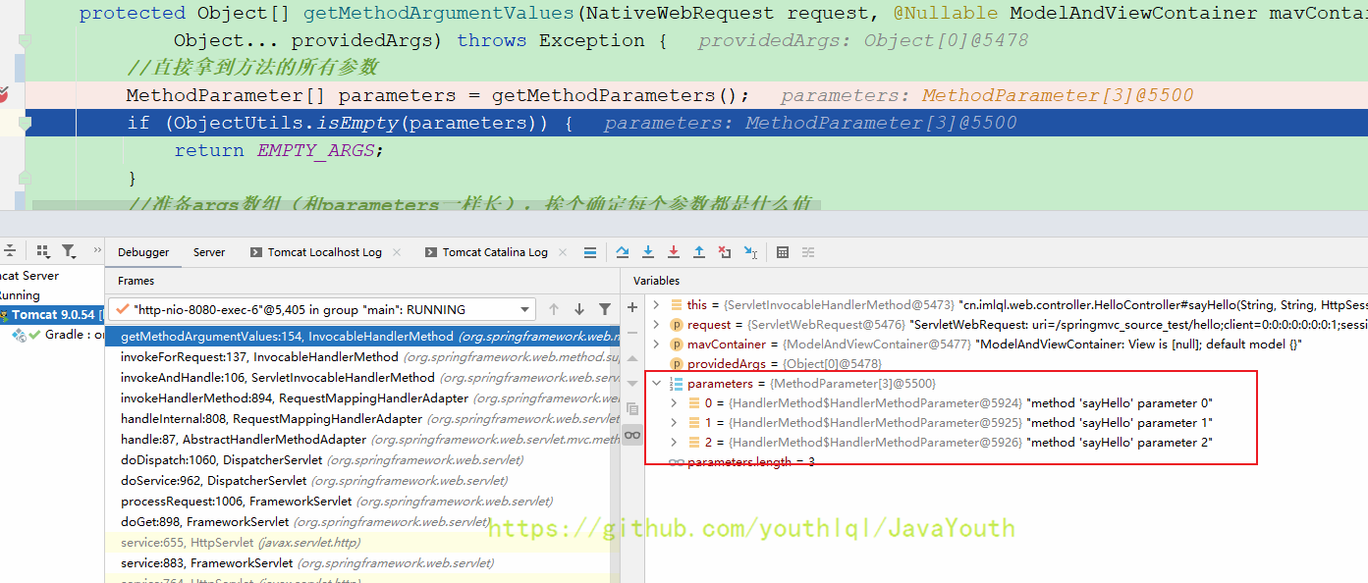Viewport: 1368px width, 583px height.
Task: Toggle the breakpoint on getMethodParameters line
Action: (4, 94)
